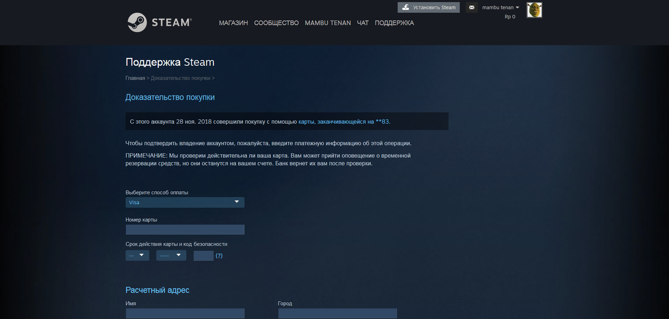Image resolution: width=669 pixels, height=319 pixels.
Task: Open the MAMBU TENAN profile menu
Action: pos(328,23)
